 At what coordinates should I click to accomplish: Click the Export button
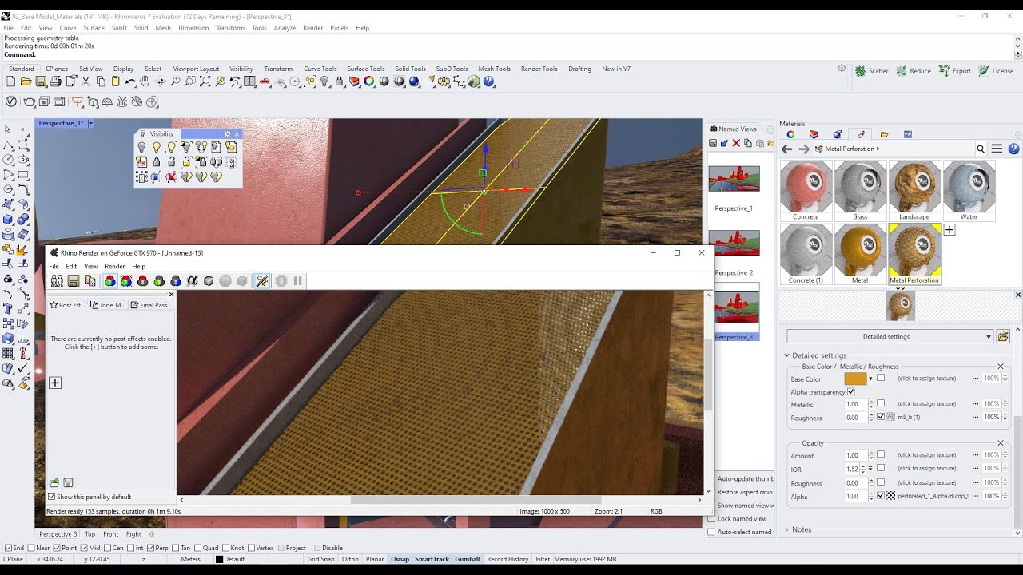tap(954, 71)
